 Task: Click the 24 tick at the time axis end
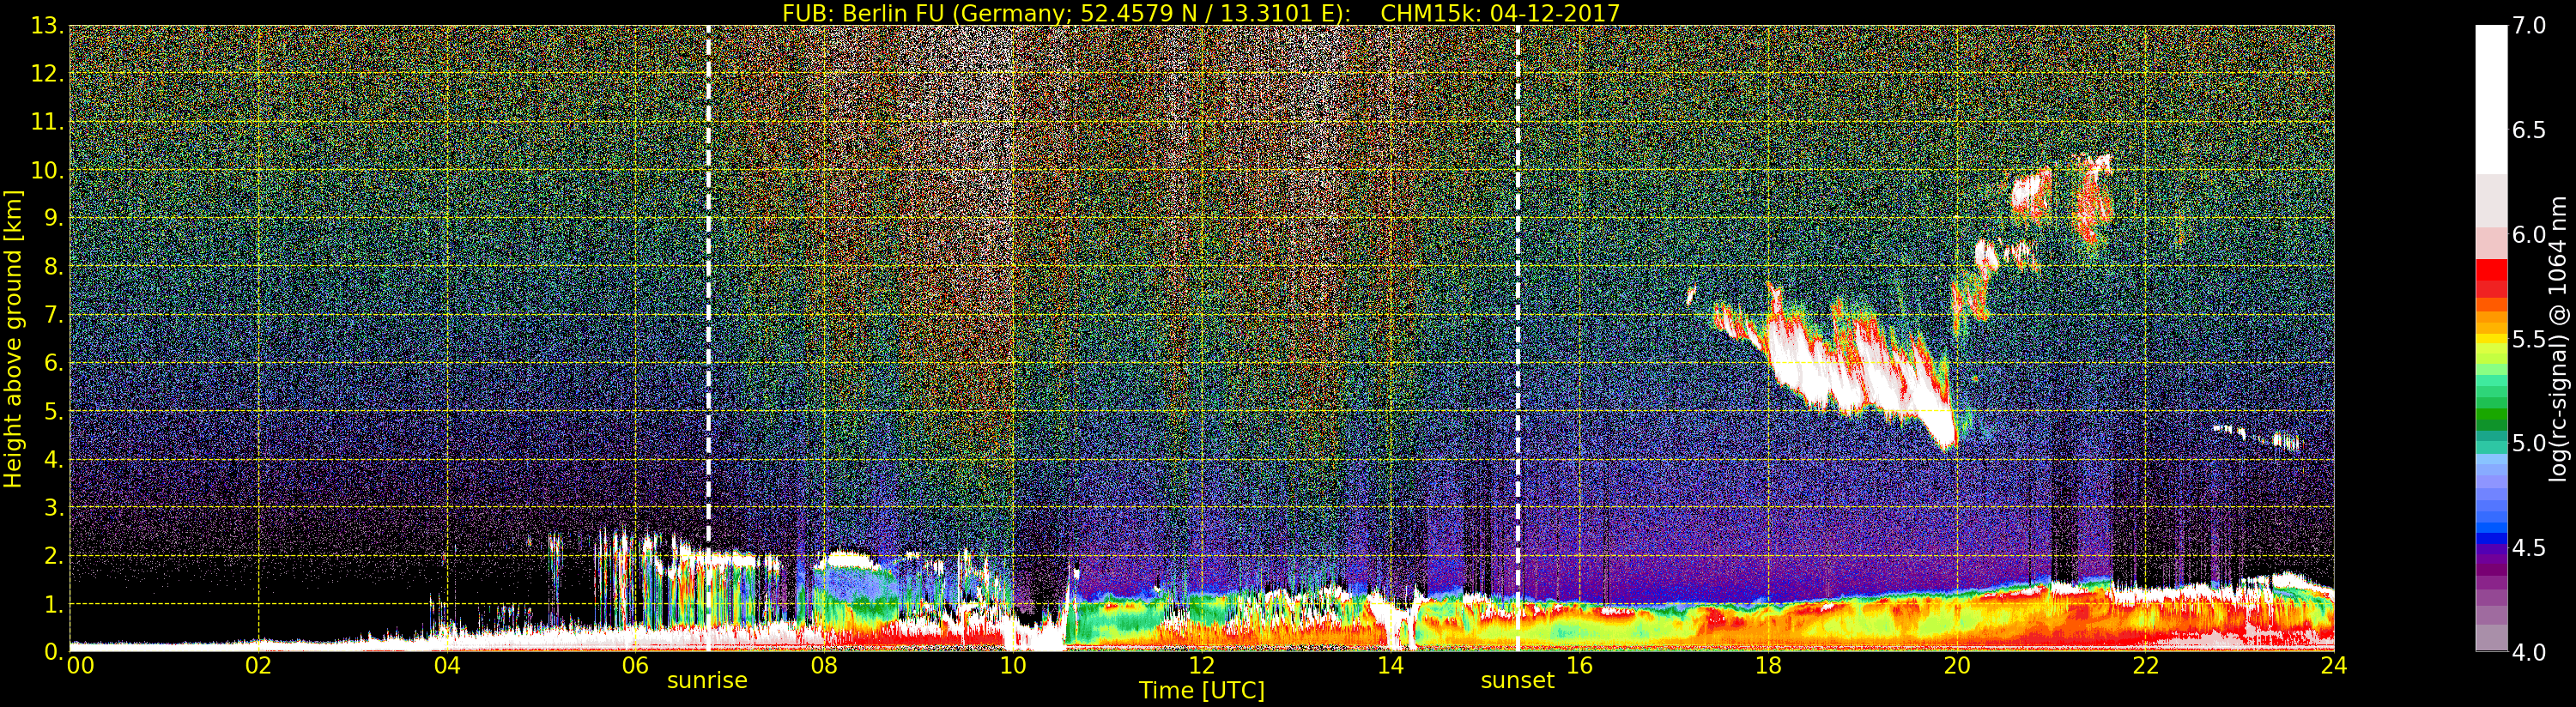click(2333, 666)
